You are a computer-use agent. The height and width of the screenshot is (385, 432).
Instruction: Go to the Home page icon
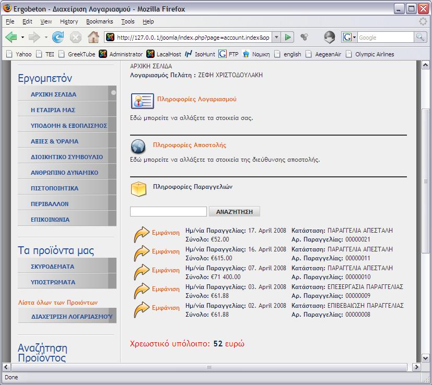(94, 37)
